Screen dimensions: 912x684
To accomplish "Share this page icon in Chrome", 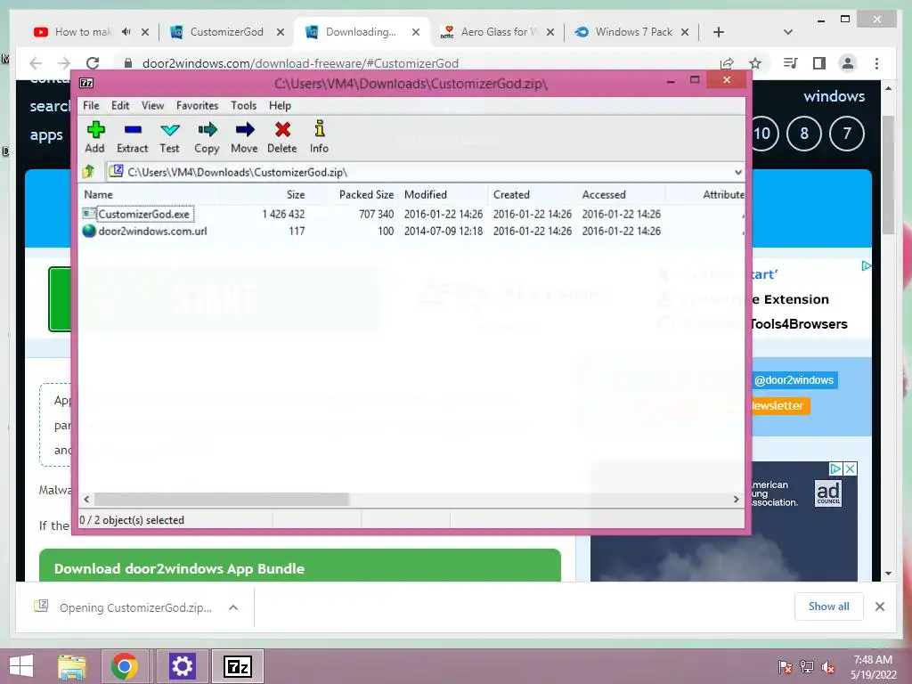I will [x=727, y=63].
